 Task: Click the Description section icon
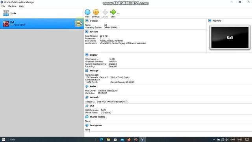pyautogui.click(x=87, y=125)
